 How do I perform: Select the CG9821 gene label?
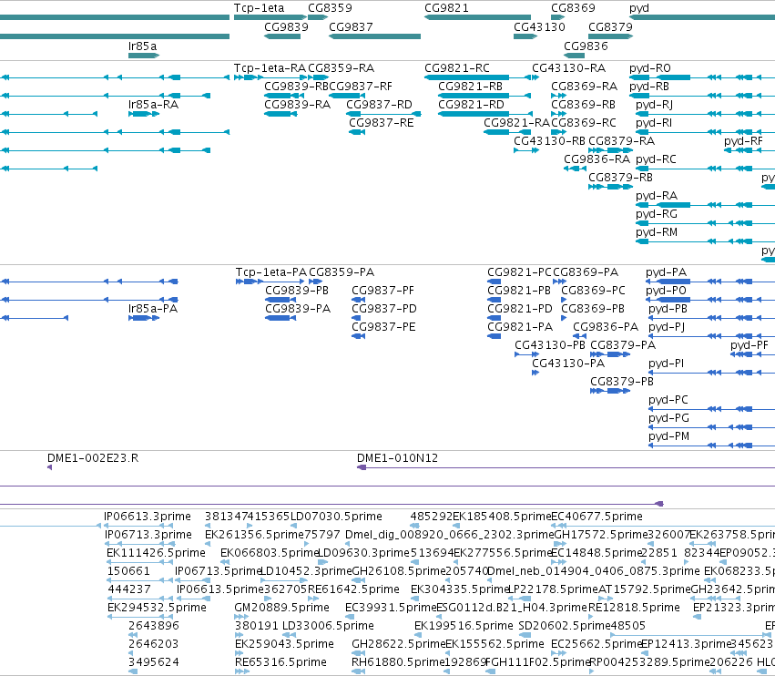tap(446, 8)
